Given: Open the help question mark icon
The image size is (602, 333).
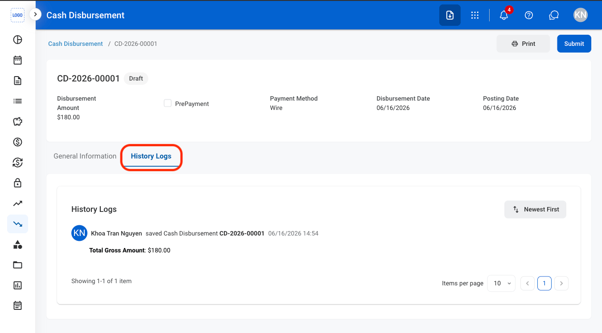Looking at the screenshot, I should [529, 15].
